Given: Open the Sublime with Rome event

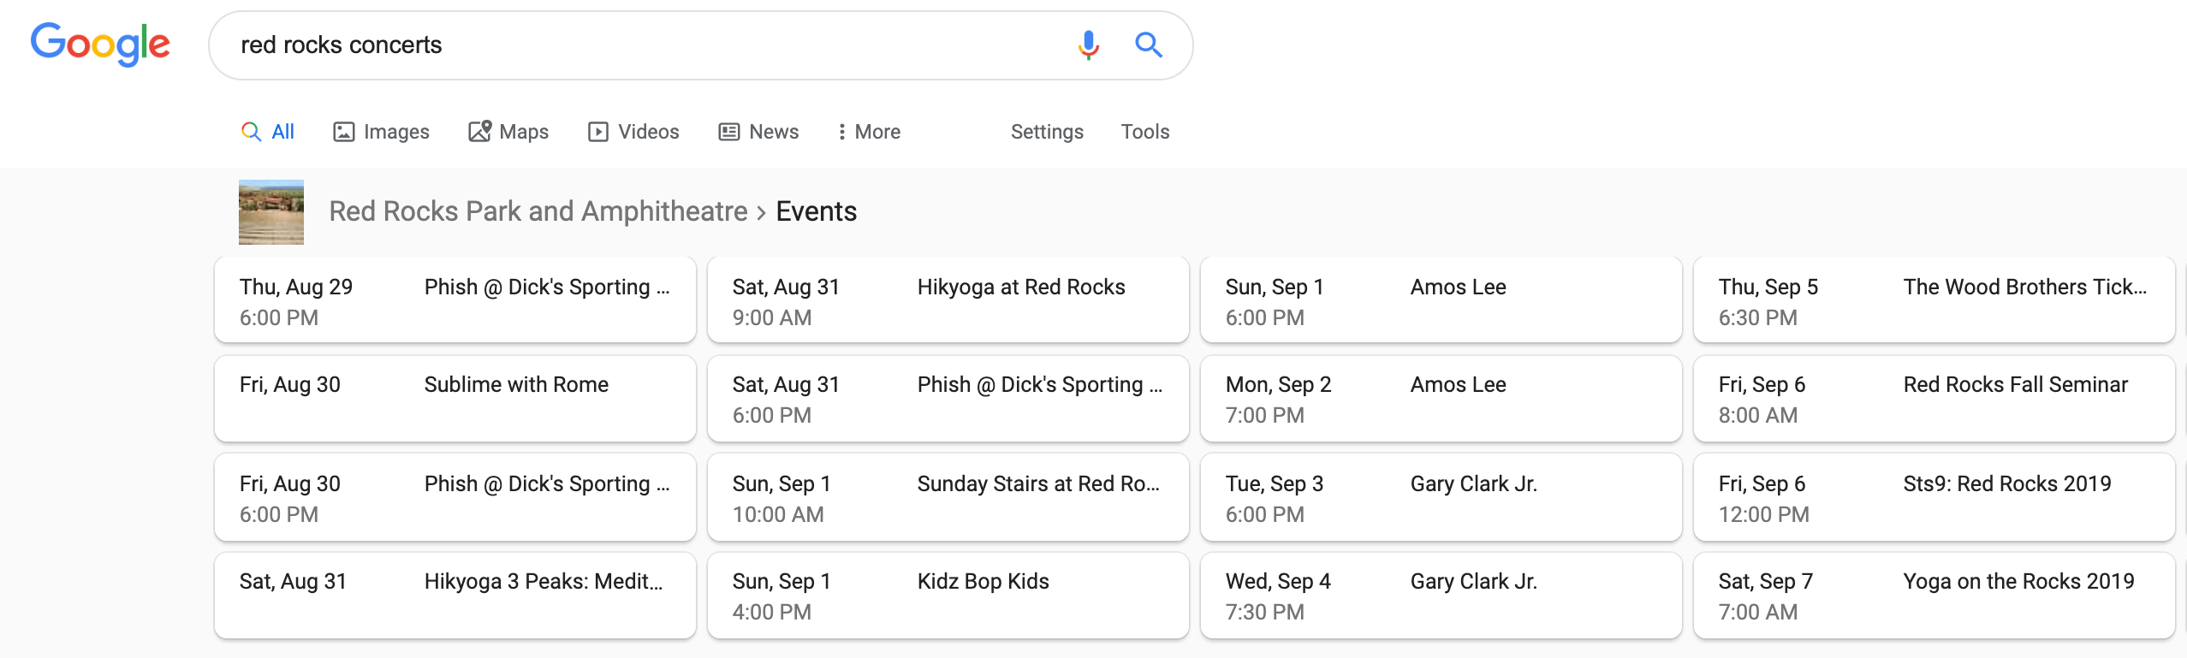Looking at the screenshot, I should [x=455, y=399].
